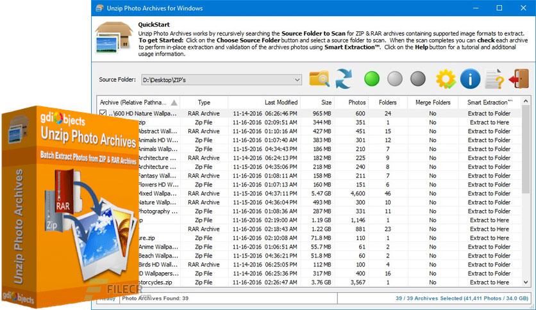Click the '344 MB' size cell

[x=322, y=122]
